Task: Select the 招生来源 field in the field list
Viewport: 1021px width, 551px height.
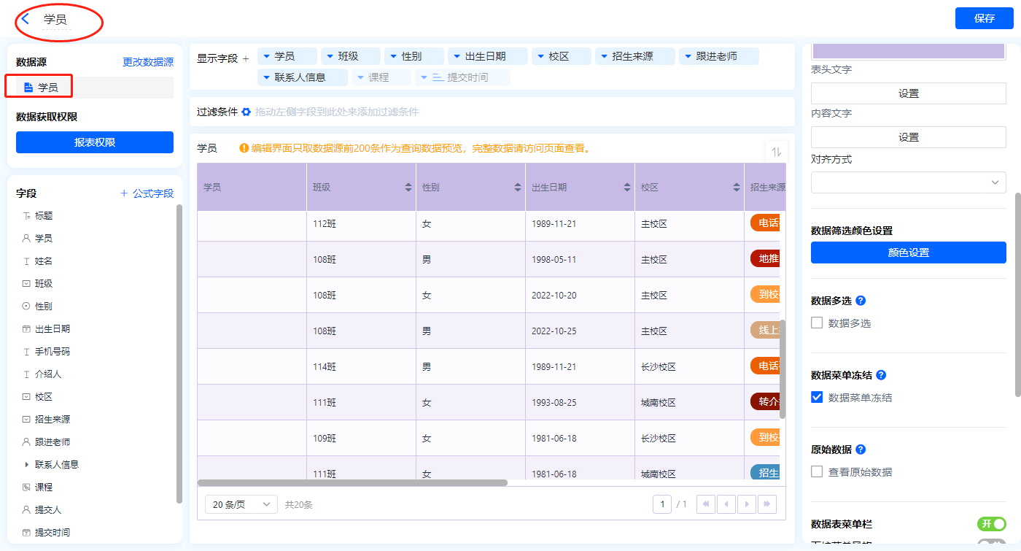Action: [53, 419]
